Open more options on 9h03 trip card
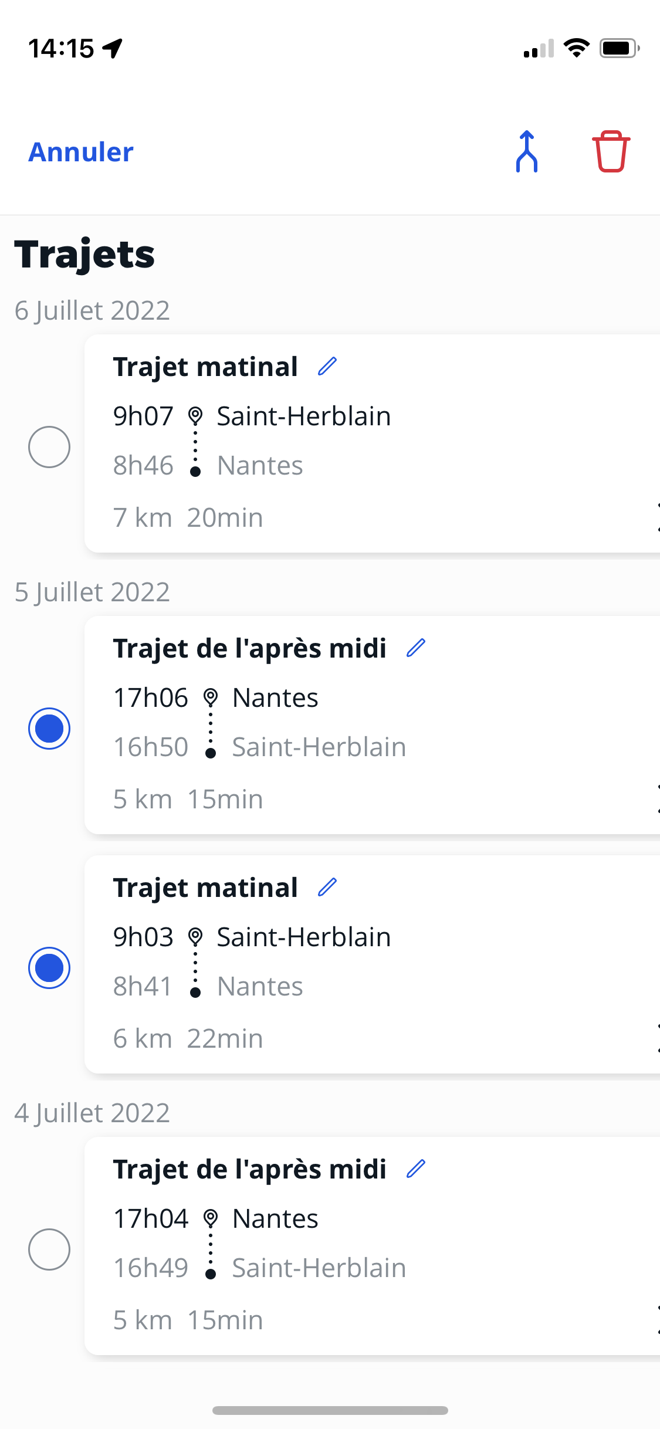660x1429 pixels. [657, 1038]
